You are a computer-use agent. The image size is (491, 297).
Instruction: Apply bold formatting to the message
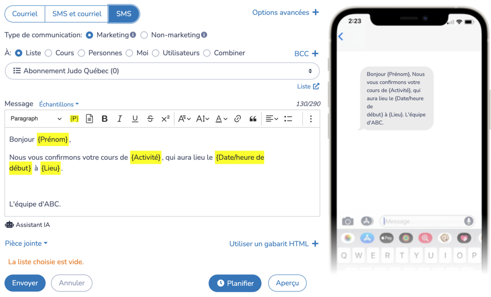[x=105, y=118]
